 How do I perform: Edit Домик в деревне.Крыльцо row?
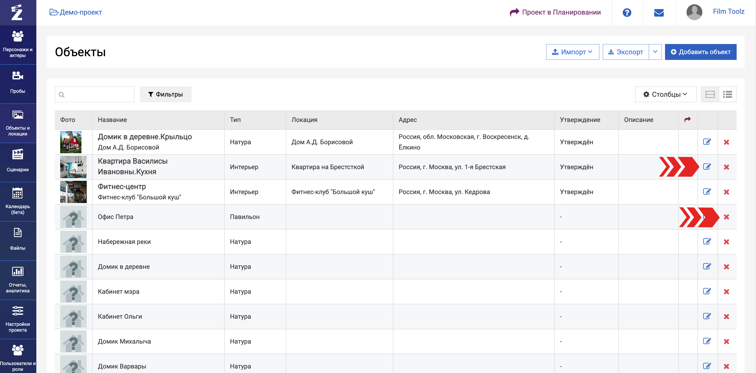click(707, 142)
